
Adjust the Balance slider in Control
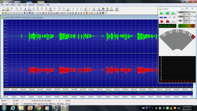coord(186,16)
